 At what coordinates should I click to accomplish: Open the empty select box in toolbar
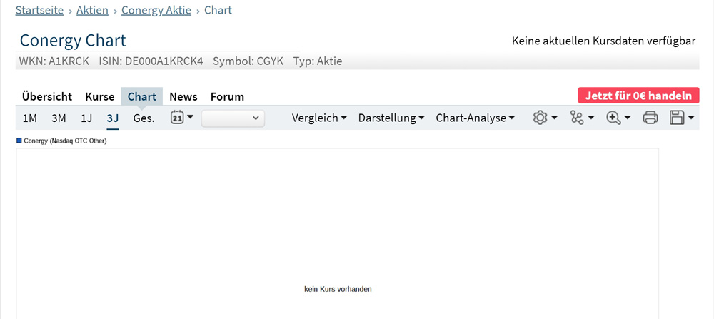pyautogui.click(x=233, y=118)
